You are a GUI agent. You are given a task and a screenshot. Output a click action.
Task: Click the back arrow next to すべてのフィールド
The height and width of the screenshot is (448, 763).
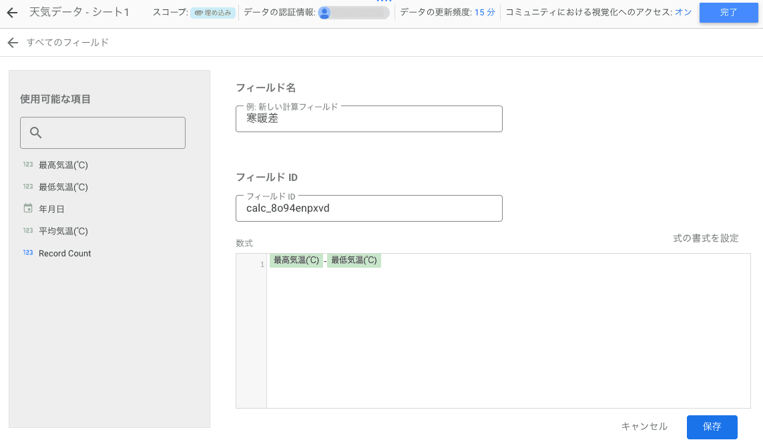(x=12, y=43)
